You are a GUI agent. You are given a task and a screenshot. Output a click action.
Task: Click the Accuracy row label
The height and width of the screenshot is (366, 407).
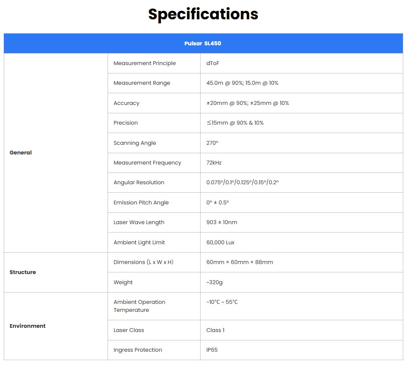(126, 103)
